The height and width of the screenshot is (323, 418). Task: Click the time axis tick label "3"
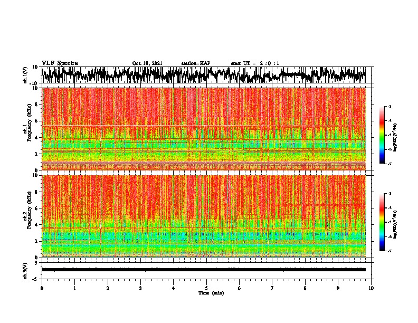140,288
